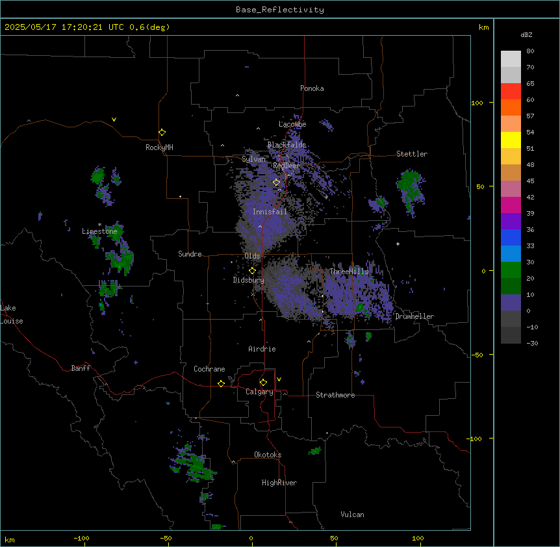Image resolution: width=560 pixels, height=547 pixels.
Task: Click the yellow diamond marker above Calgary label
Action: 263,383
